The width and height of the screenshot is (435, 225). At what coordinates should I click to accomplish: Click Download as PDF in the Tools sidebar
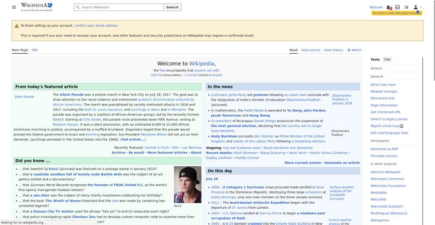point(384,149)
